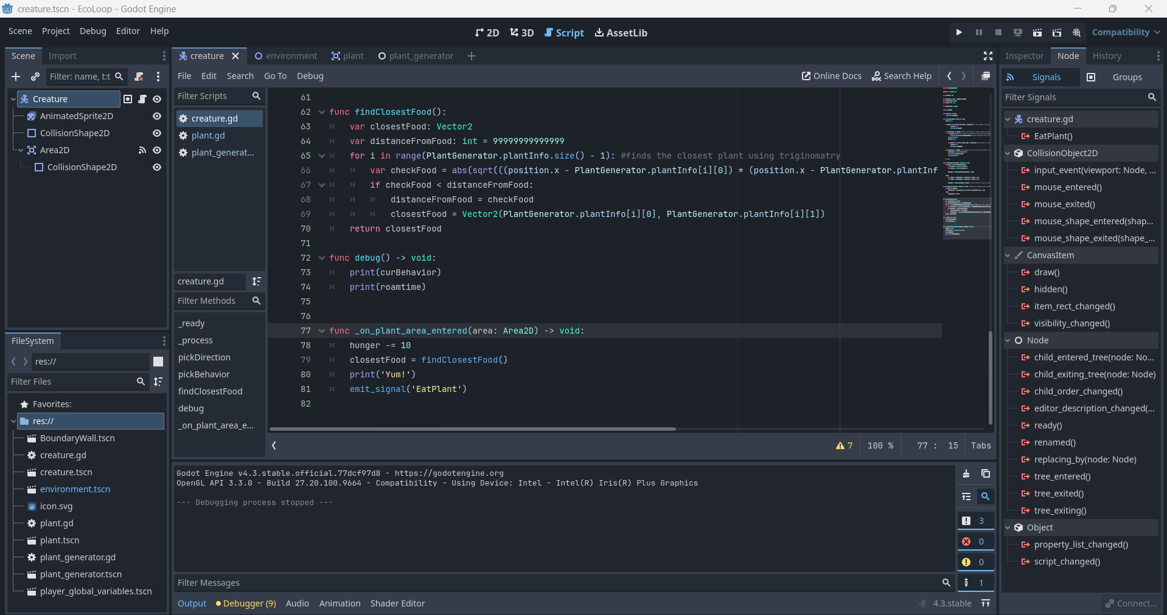Click the Add Child Node plus icon
This screenshot has height=615, width=1167.
click(16, 77)
